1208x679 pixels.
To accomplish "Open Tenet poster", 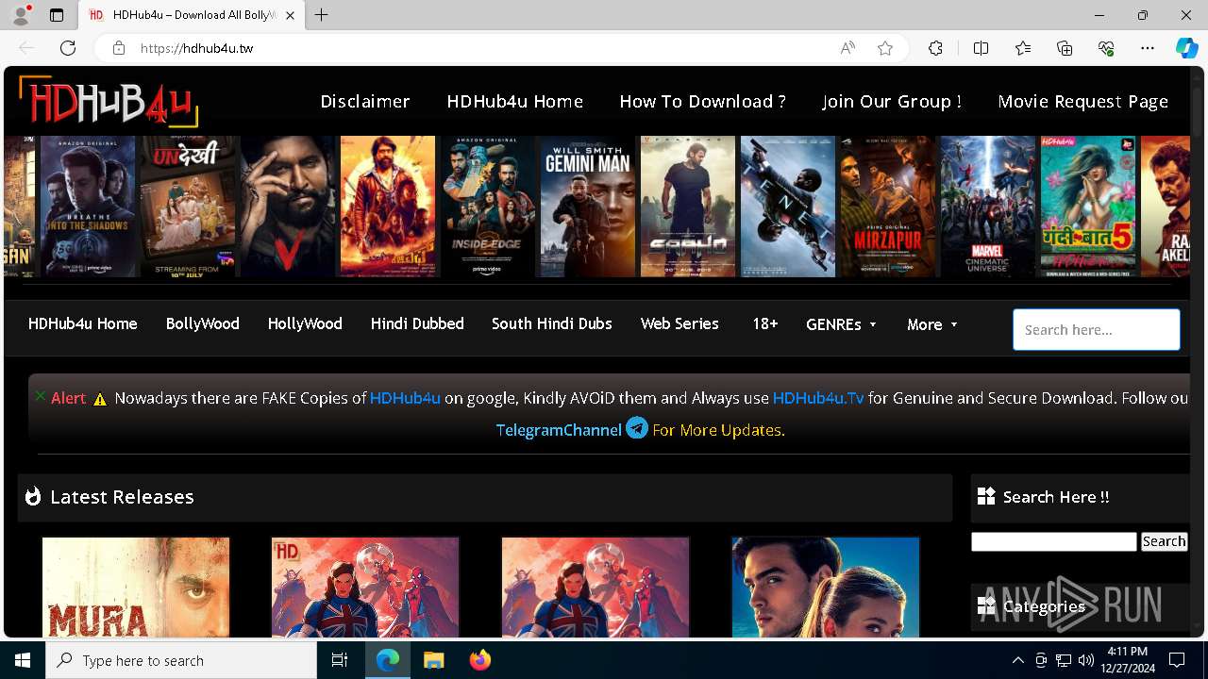I will (788, 207).
